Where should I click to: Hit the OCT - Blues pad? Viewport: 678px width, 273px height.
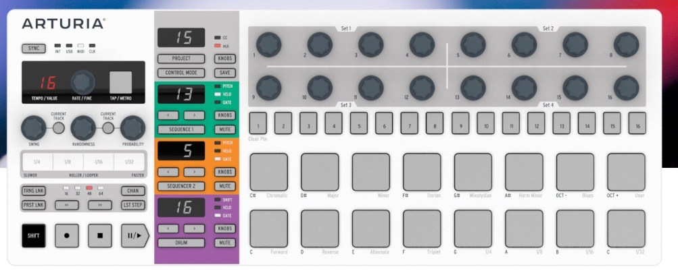pos(575,172)
